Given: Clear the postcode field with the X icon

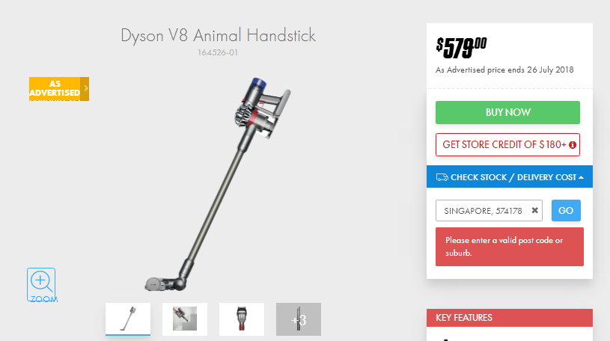Looking at the screenshot, I should (x=535, y=210).
